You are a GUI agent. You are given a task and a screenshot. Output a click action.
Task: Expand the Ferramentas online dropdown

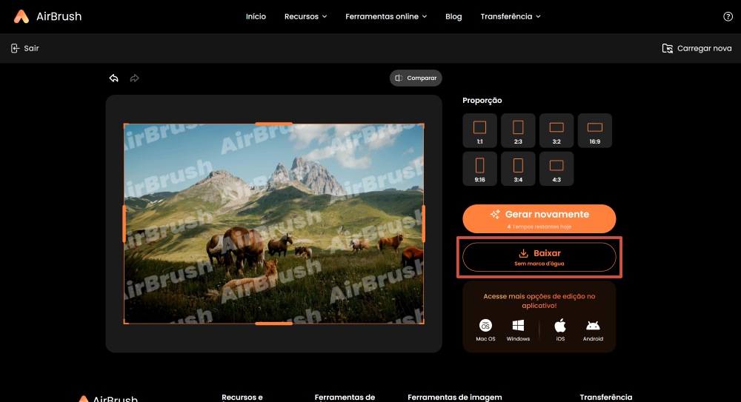coord(386,16)
